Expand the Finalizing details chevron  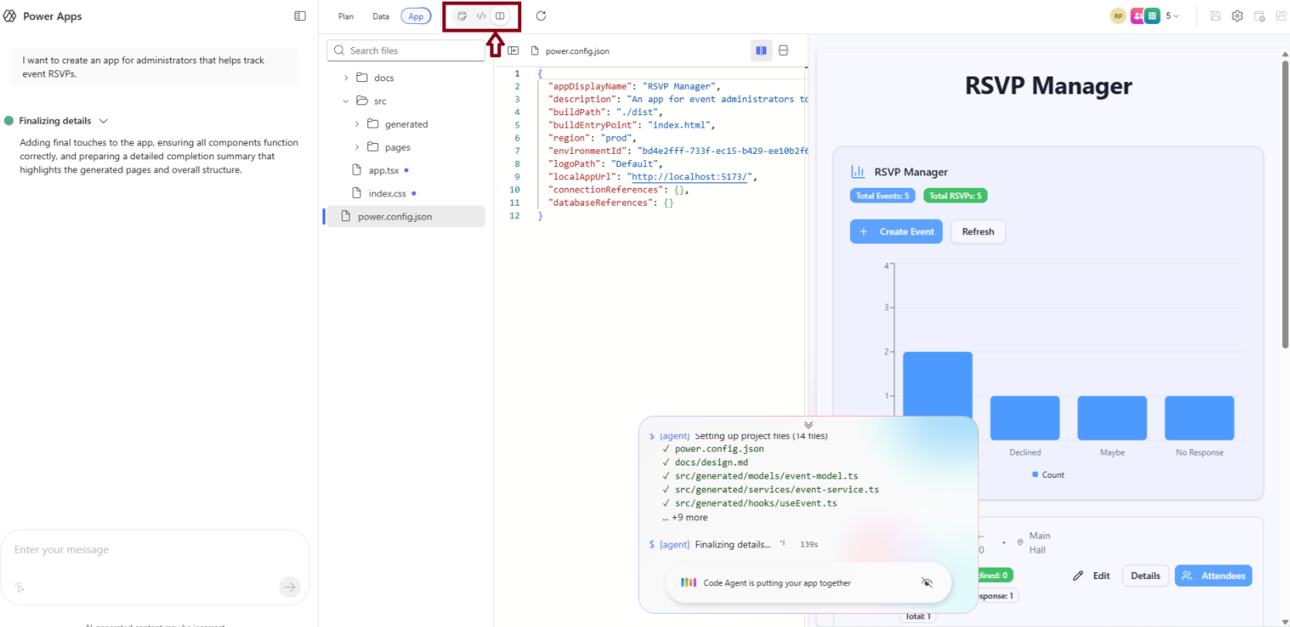[104, 121]
